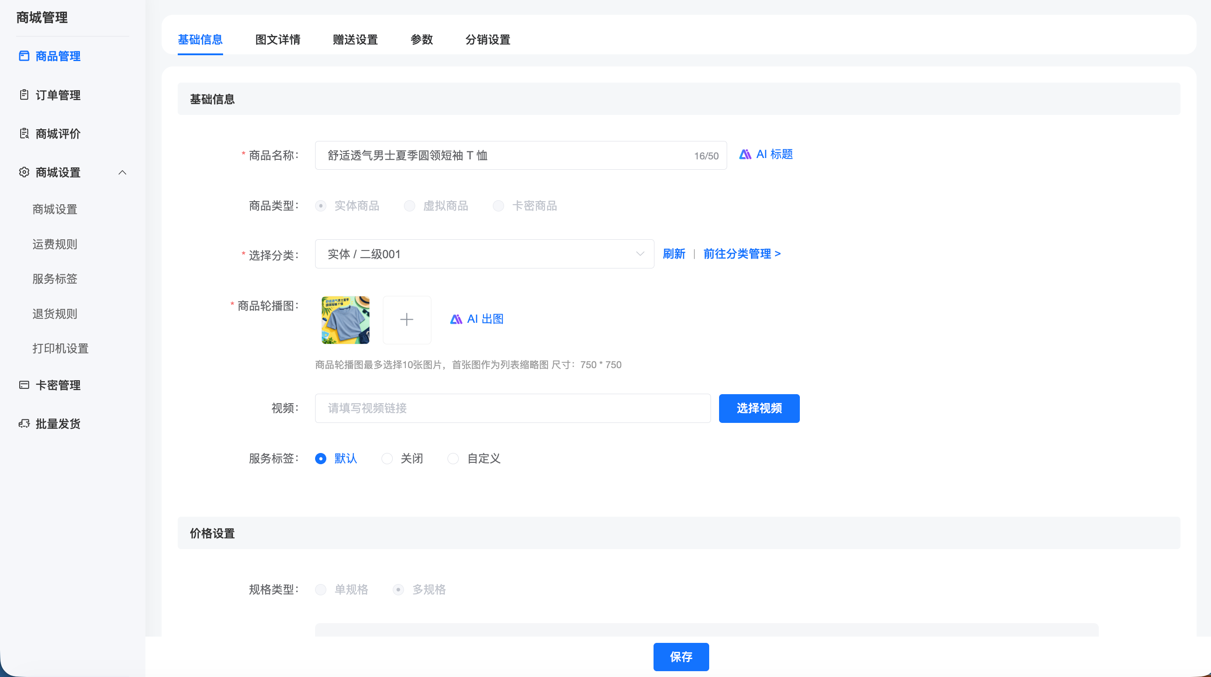Open the 赠送设置 tab
The height and width of the screenshot is (677, 1211).
pos(355,40)
